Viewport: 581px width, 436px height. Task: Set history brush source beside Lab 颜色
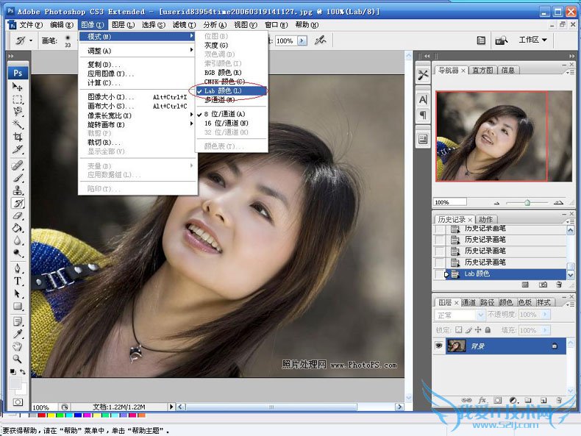pos(441,274)
